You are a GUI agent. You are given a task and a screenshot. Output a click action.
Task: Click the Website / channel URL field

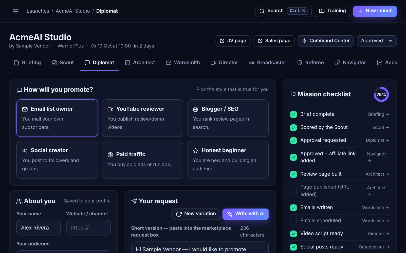[x=88, y=228]
